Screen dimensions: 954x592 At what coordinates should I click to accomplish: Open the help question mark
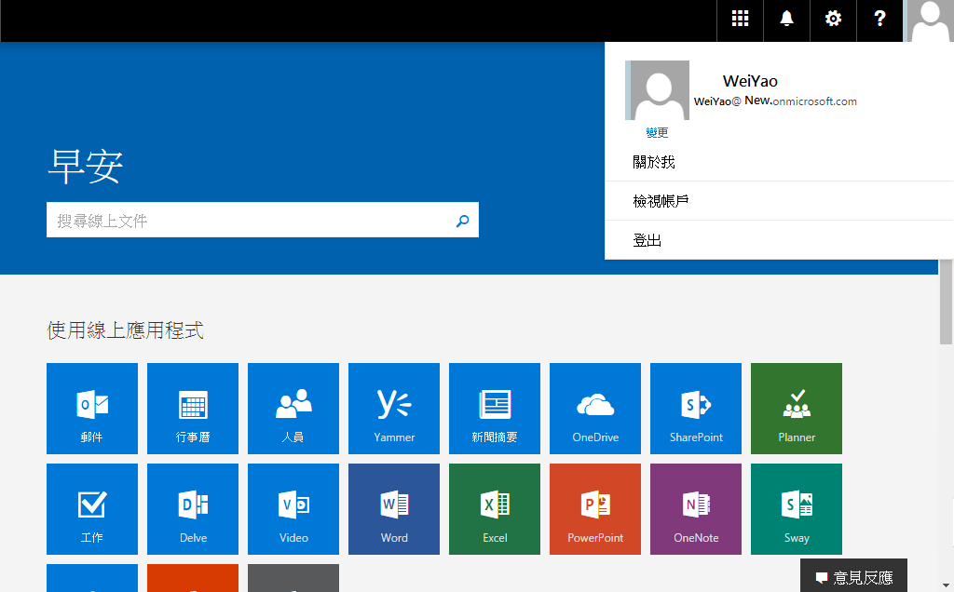click(x=879, y=19)
